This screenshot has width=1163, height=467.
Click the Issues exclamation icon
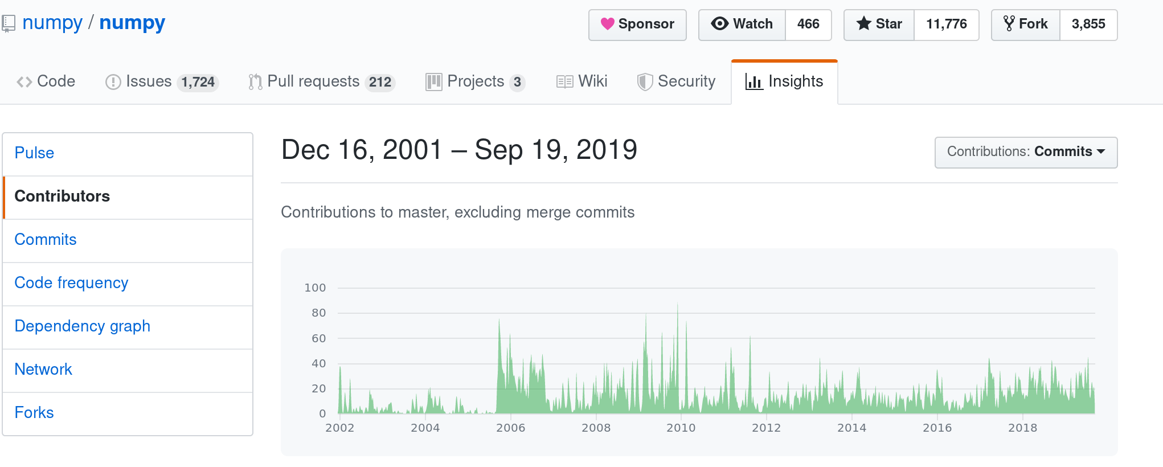(113, 82)
